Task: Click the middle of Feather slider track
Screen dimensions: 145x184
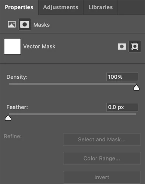Action: pos(72,114)
